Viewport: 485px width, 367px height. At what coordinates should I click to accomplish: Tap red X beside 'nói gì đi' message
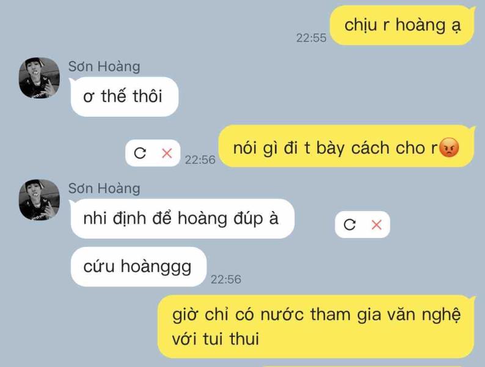[167, 153]
